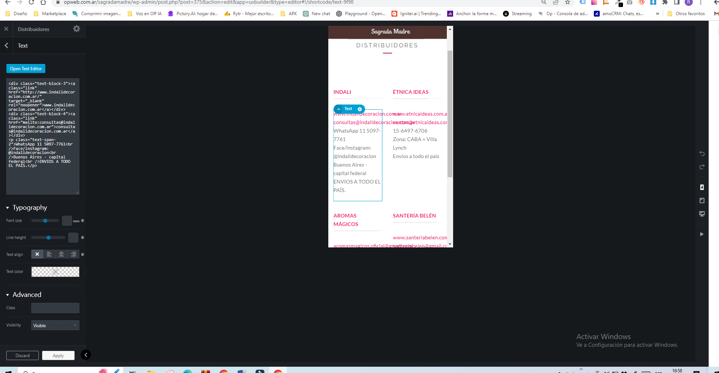Adjust the Line height slider handle

pos(48,237)
